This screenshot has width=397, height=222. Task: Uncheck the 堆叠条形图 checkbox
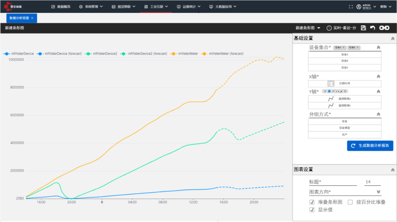(x=312, y=202)
